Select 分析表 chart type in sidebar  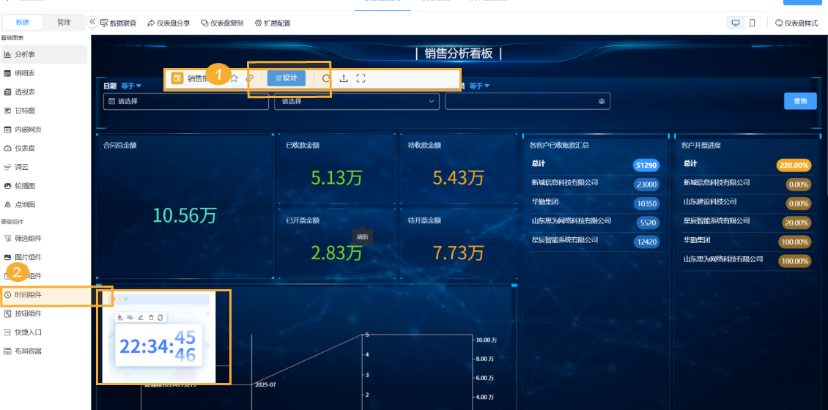(25, 54)
